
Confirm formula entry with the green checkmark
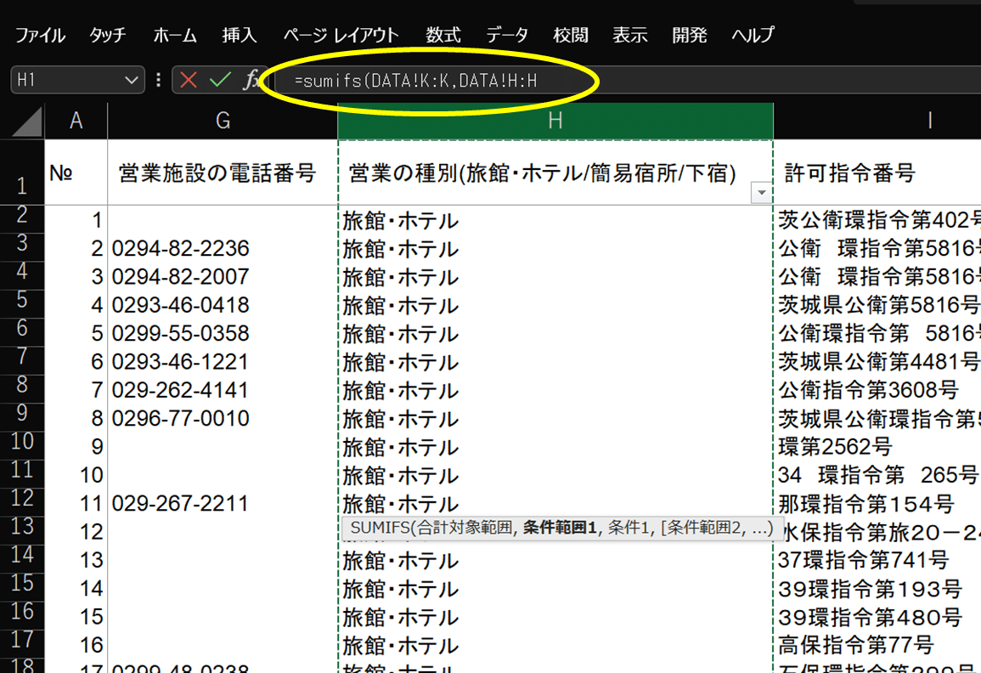tap(220, 80)
